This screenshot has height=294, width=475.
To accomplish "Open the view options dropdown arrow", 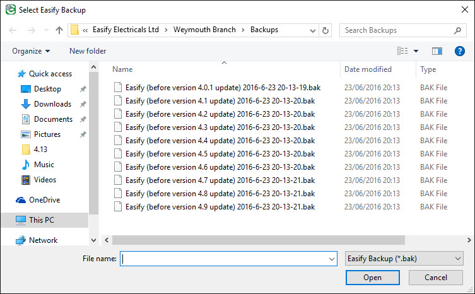I will click(x=416, y=51).
